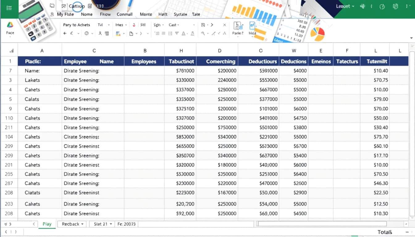Switch to the Play sheet tab
Viewport: 415px width, 237px height.
click(47, 224)
